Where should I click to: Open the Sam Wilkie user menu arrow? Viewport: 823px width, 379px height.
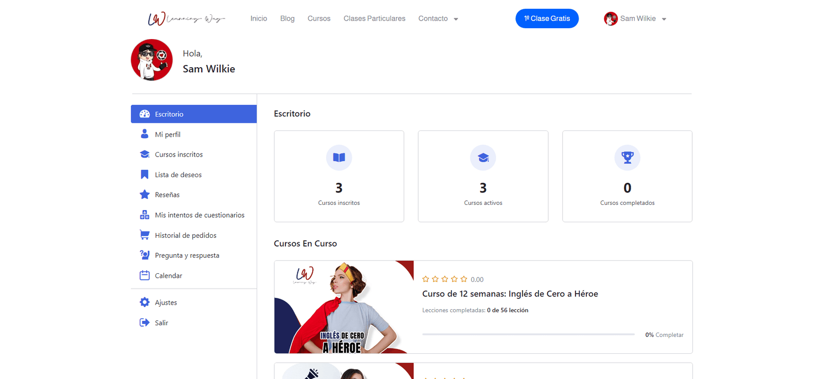click(664, 19)
